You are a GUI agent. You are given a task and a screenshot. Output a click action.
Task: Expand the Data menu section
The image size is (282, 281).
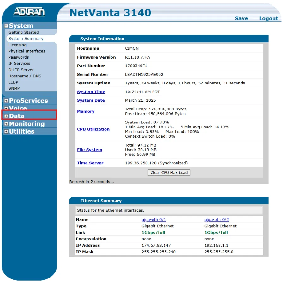(x=6, y=116)
